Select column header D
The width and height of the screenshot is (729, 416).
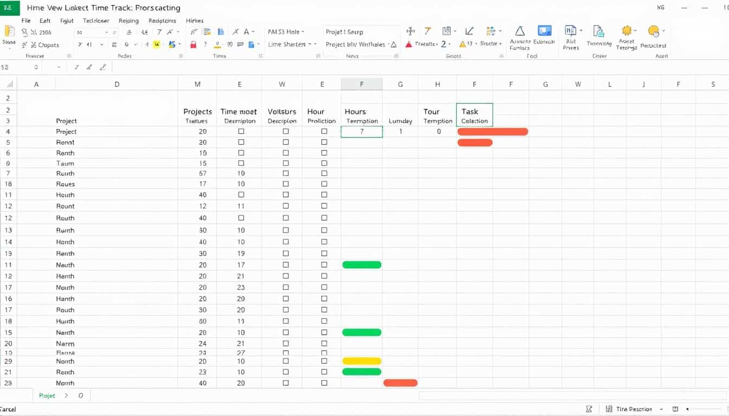click(117, 84)
